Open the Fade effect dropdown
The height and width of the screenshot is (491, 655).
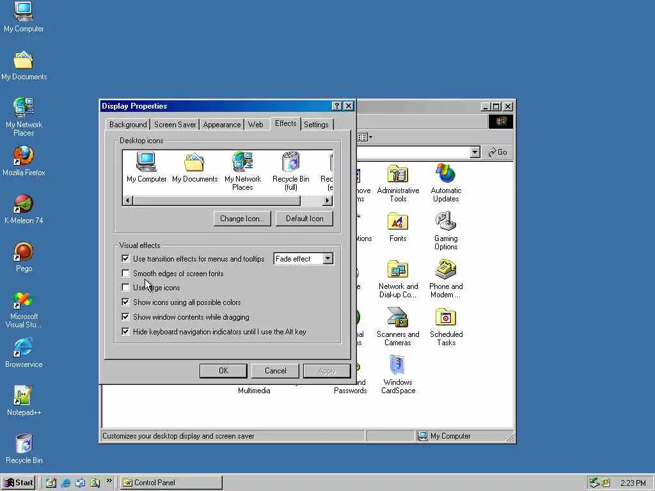[x=328, y=258]
